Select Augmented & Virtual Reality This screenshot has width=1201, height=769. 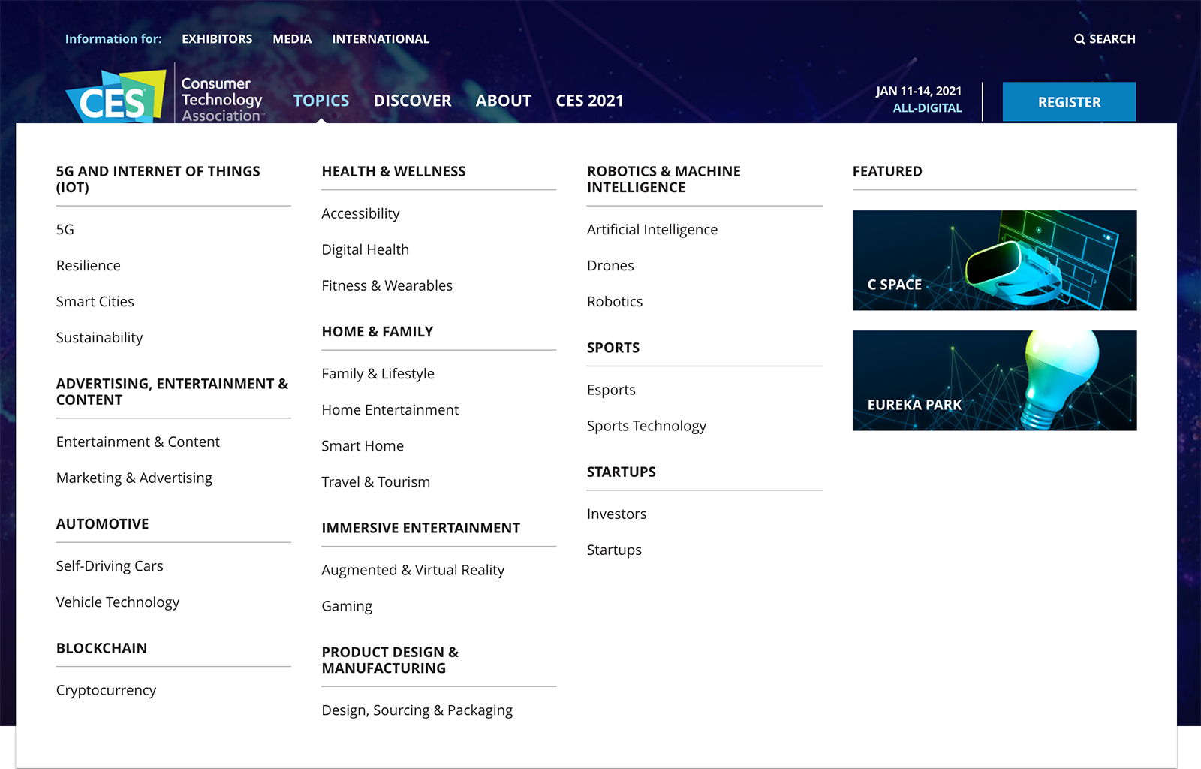pyautogui.click(x=413, y=571)
